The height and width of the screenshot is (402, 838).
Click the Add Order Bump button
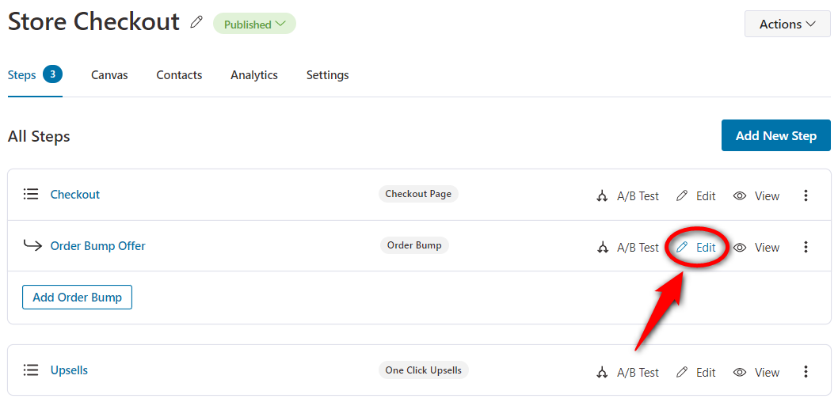pos(77,298)
